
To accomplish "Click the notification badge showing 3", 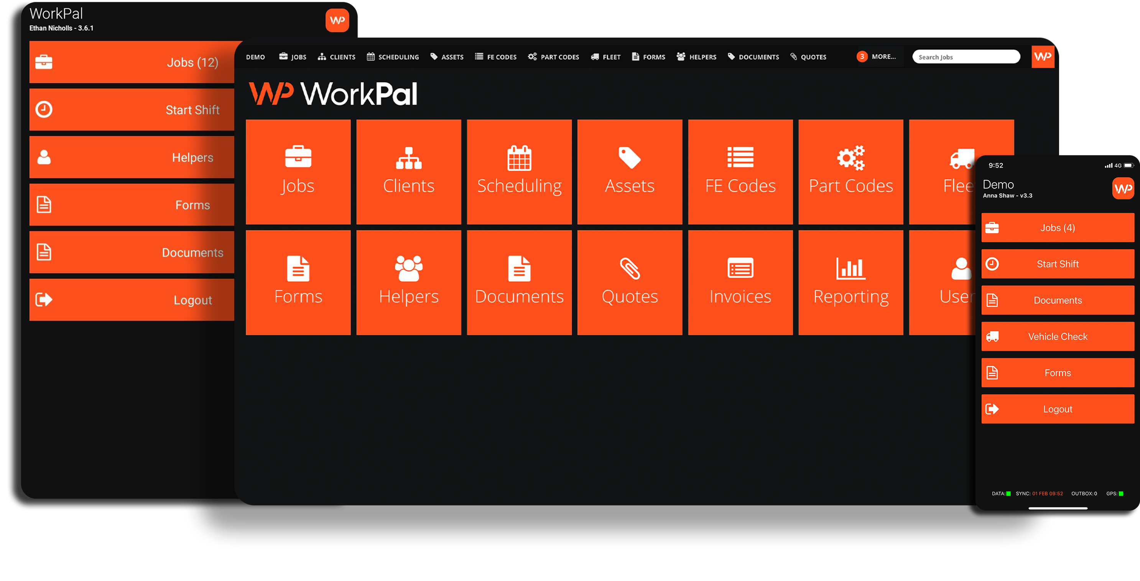I will (862, 57).
